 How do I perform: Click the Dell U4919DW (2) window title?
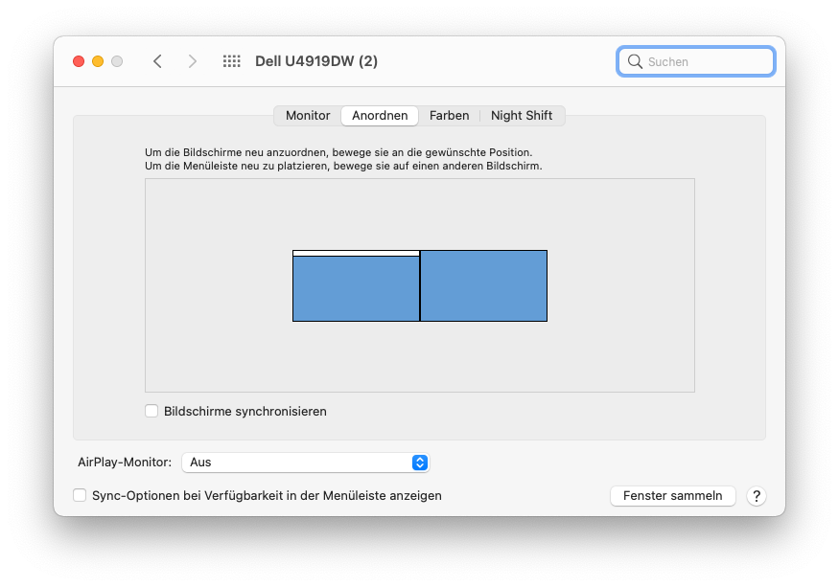(316, 61)
